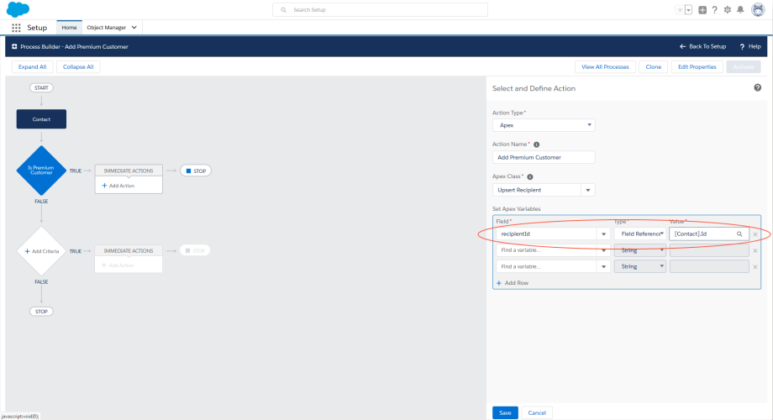This screenshot has height=420, width=773.
Task: Click the blue STOP node
Action: coord(196,171)
